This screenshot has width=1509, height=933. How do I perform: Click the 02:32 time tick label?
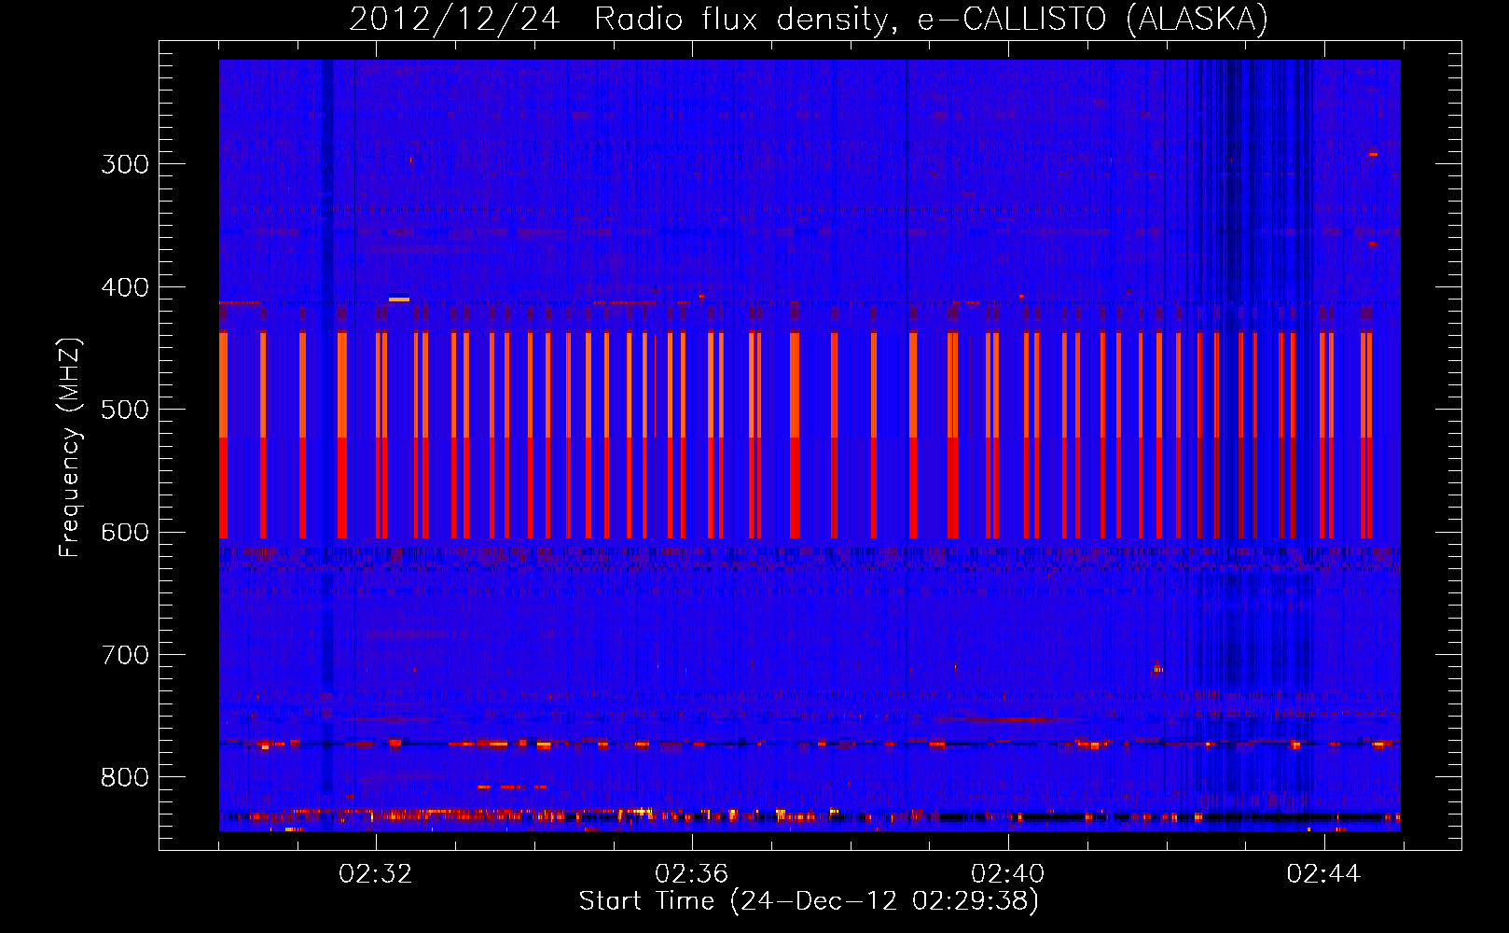click(x=376, y=874)
